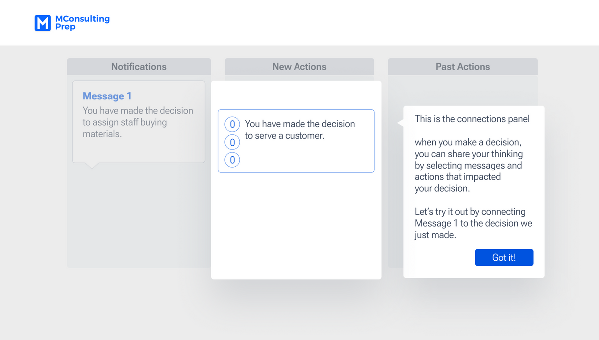Select the Notifications column header
Image resolution: width=599 pixels, height=340 pixels.
coord(139,67)
